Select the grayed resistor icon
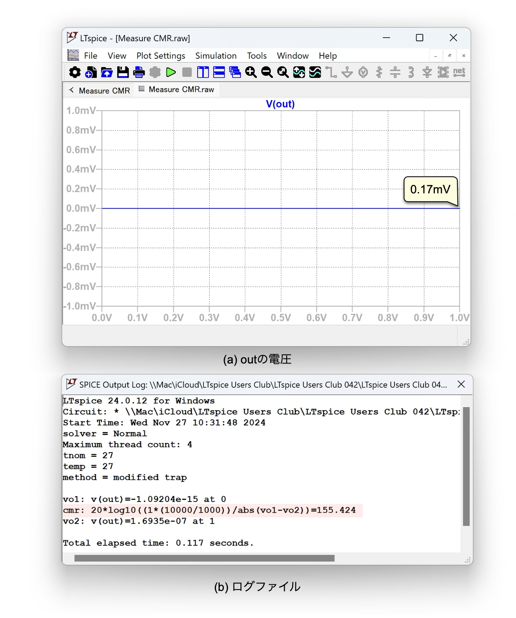The height and width of the screenshot is (618, 516). (379, 72)
